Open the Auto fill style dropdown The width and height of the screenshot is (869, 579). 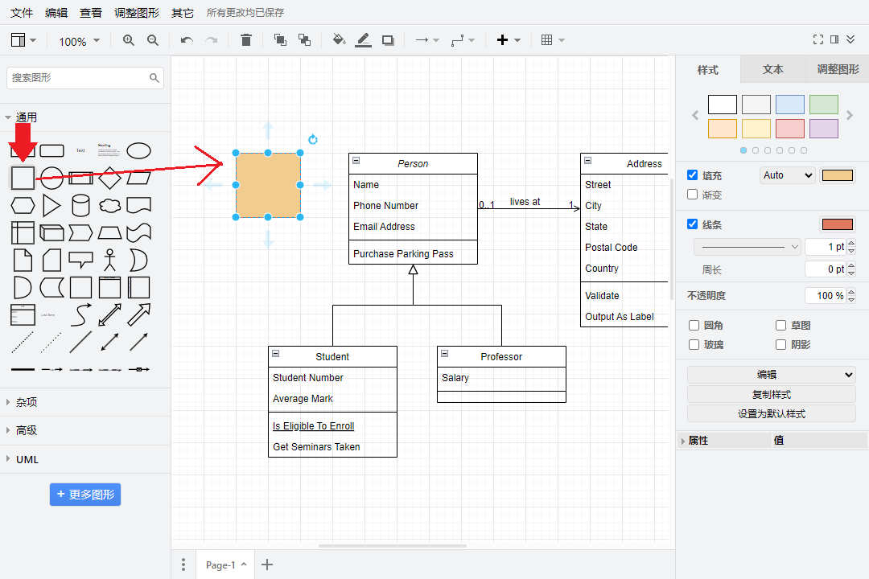(x=787, y=175)
